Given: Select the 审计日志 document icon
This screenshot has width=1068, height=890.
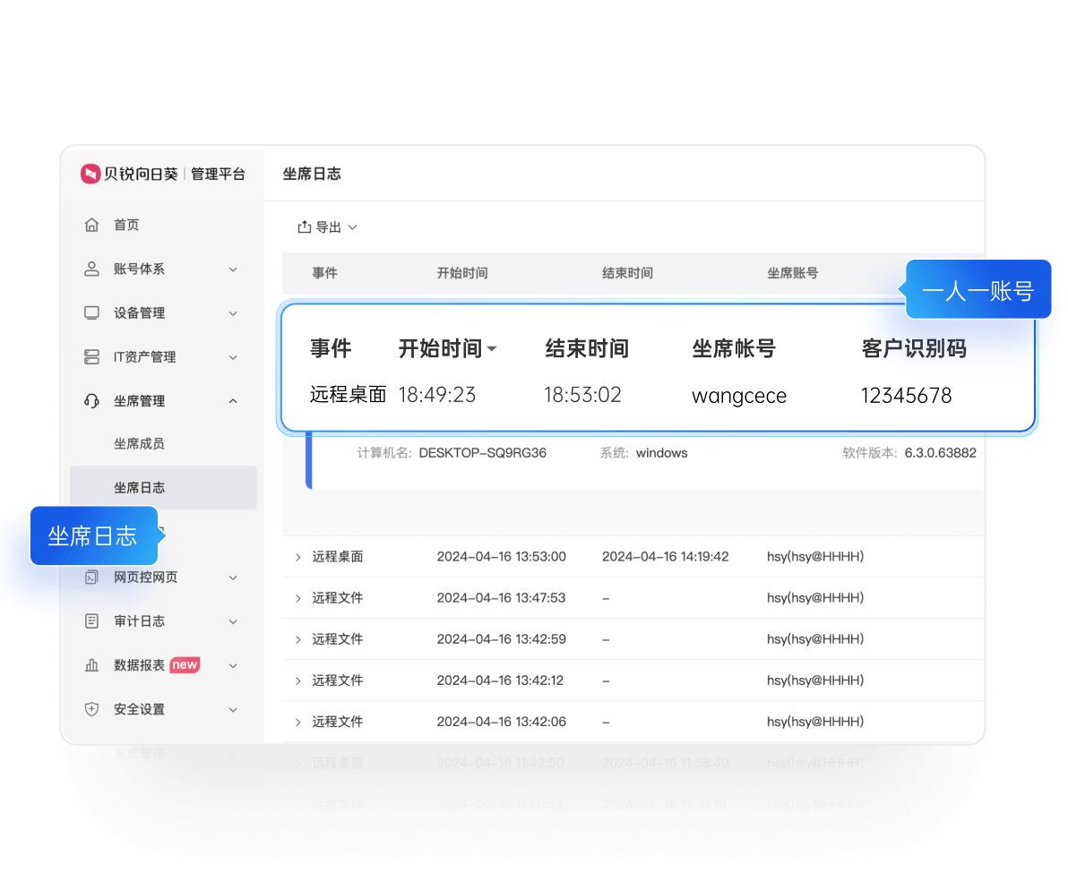Looking at the screenshot, I should (x=91, y=620).
